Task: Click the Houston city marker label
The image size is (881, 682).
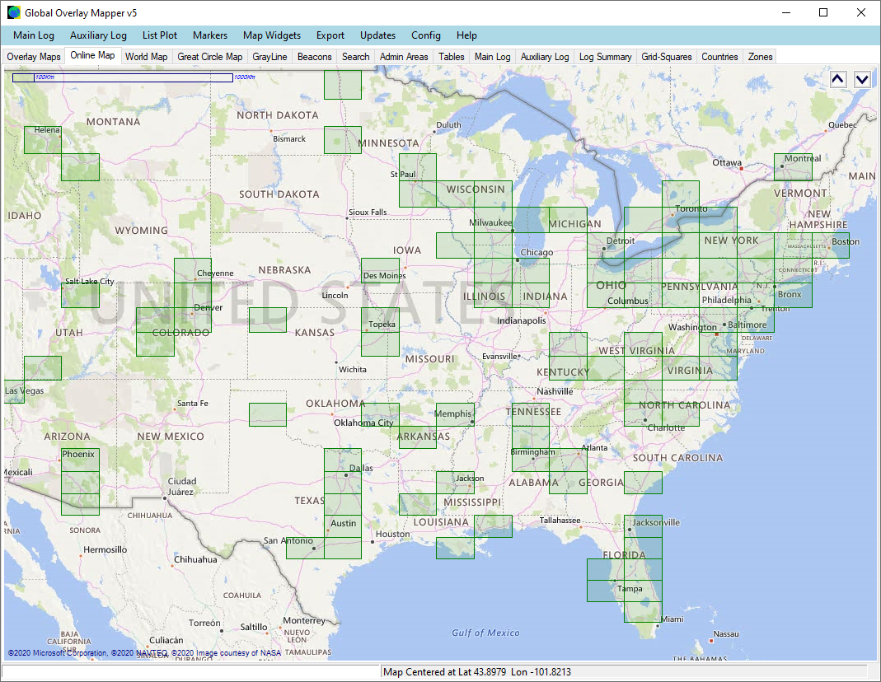Action: (x=393, y=534)
